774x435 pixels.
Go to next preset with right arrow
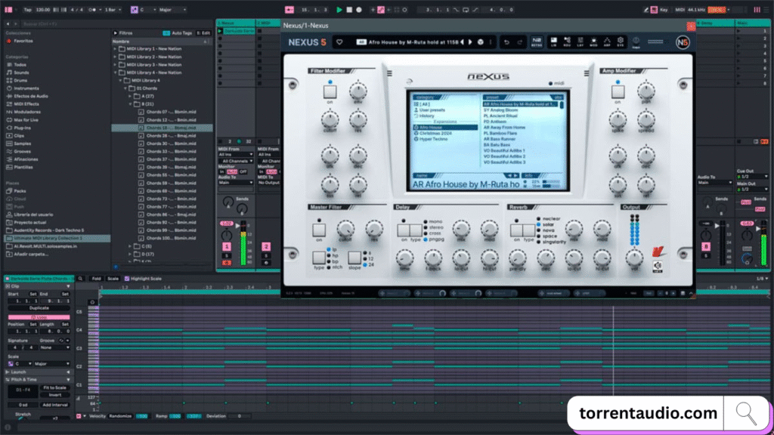pyautogui.click(x=470, y=42)
